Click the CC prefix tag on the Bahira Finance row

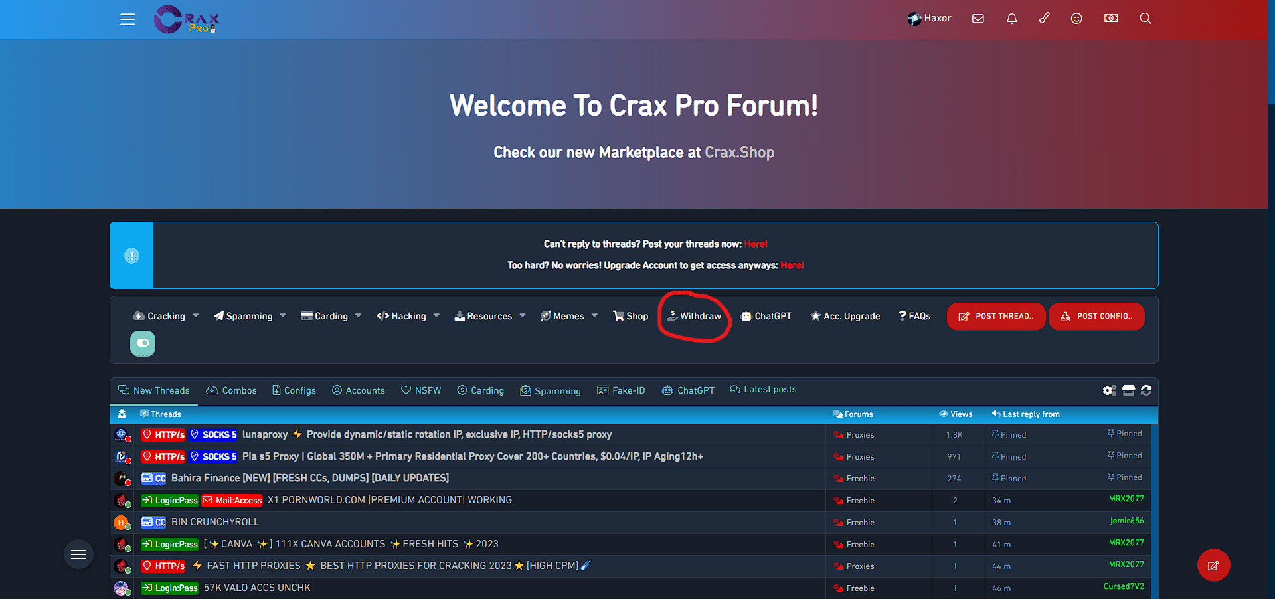(153, 478)
